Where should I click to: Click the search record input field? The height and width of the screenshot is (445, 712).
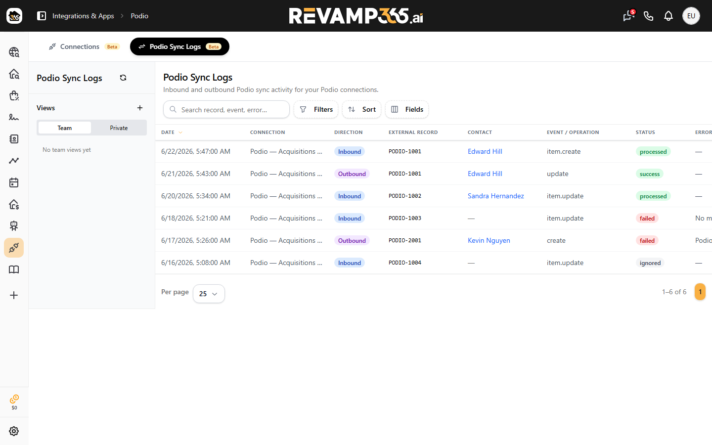[226, 109]
